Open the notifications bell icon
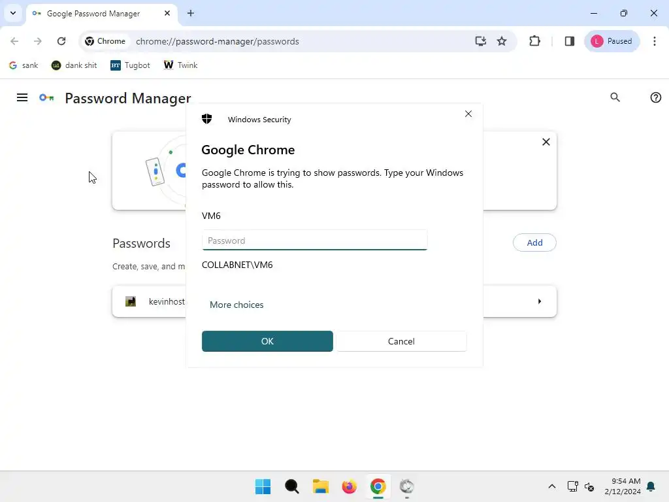 (651, 486)
